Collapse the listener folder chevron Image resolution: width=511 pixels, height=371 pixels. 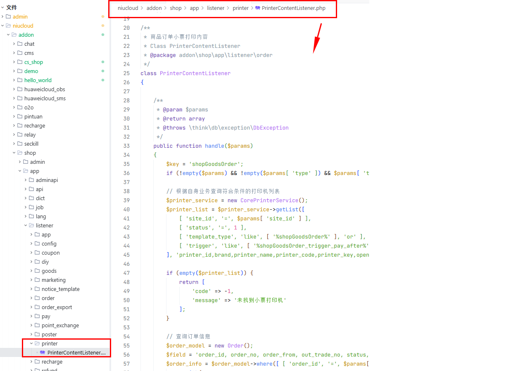[26, 225]
